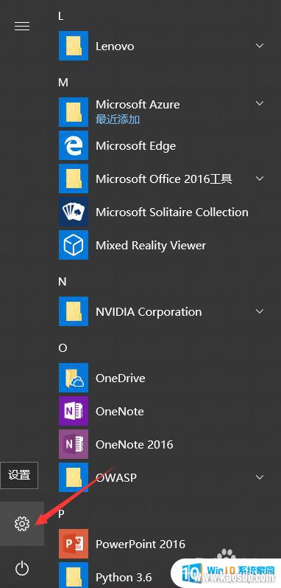Click the Lenovo folder icon
The width and height of the screenshot is (281, 588).
(x=74, y=46)
